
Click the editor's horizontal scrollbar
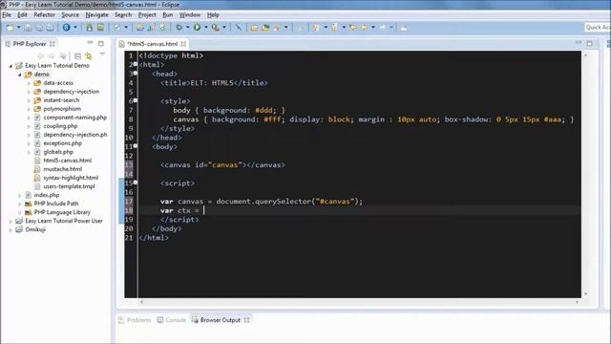coord(359,302)
